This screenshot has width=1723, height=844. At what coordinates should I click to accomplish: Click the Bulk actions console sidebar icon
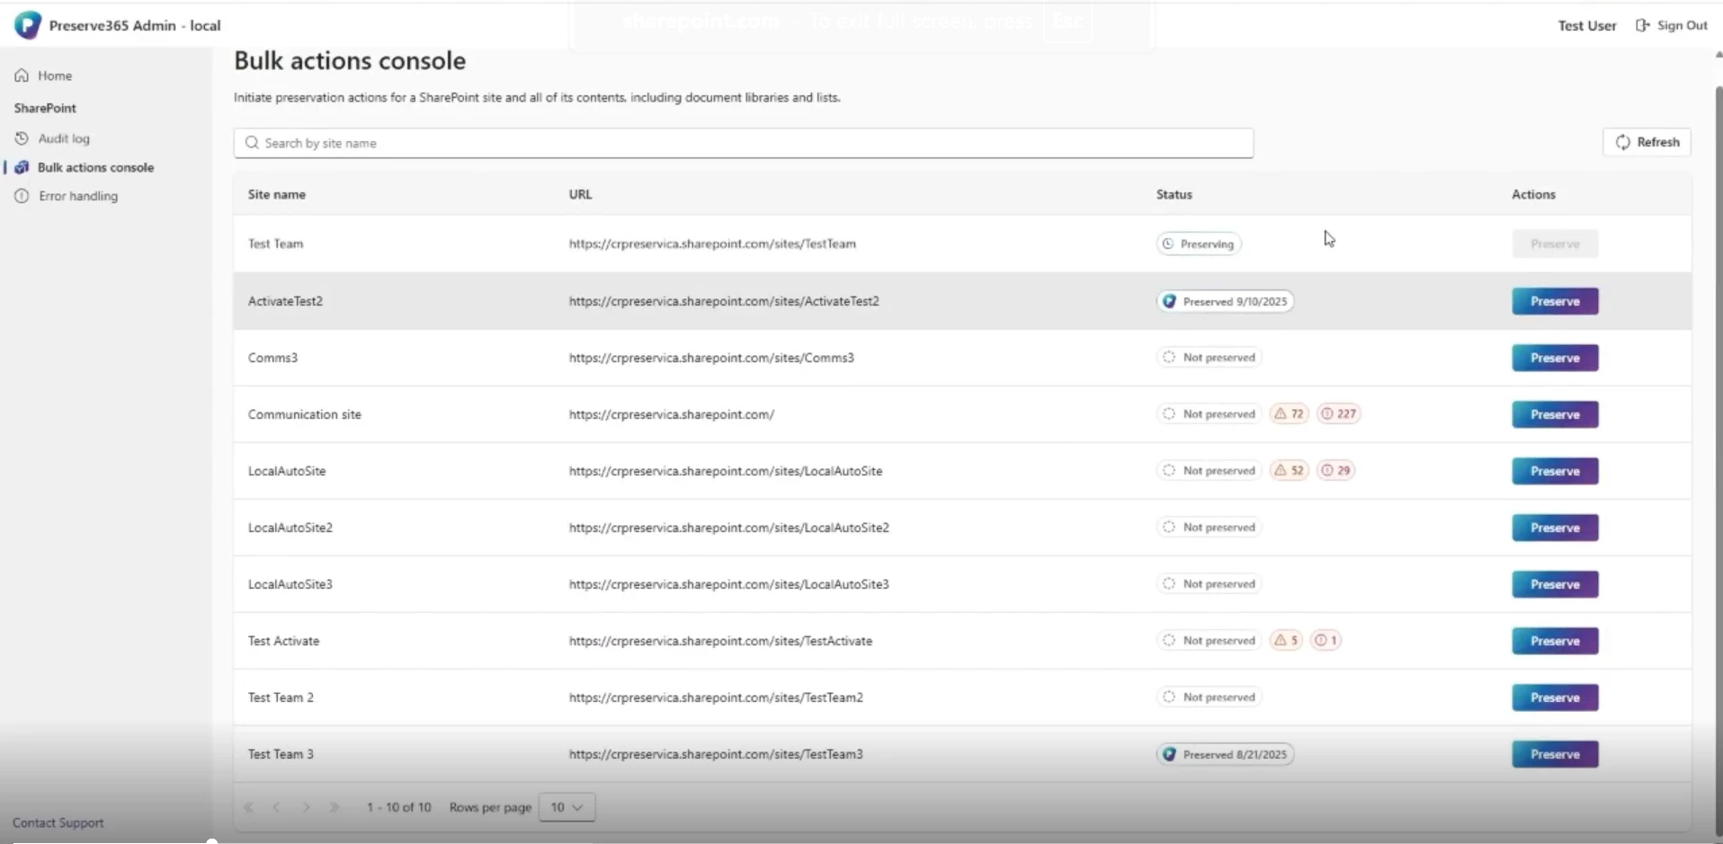(x=22, y=167)
